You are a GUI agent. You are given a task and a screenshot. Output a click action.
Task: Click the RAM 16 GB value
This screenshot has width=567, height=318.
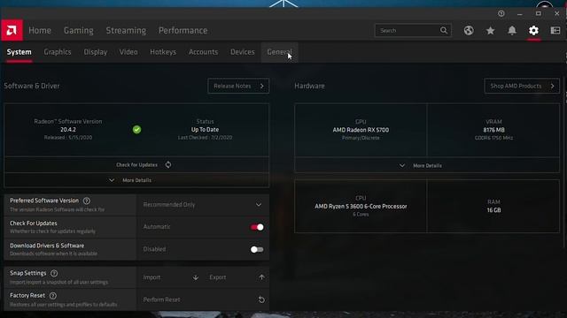[x=493, y=210]
